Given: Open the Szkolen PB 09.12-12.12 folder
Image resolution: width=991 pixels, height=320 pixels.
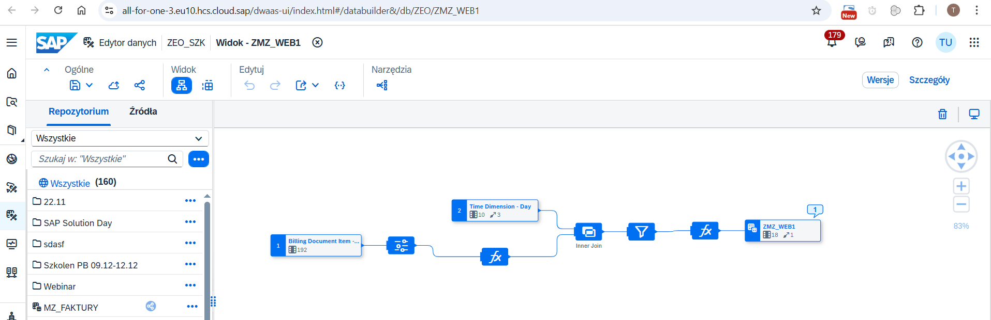Looking at the screenshot, I should [x=85, y=265].
